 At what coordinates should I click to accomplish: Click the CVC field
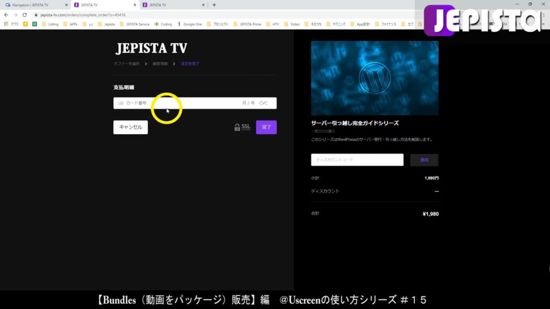[263, 103]
